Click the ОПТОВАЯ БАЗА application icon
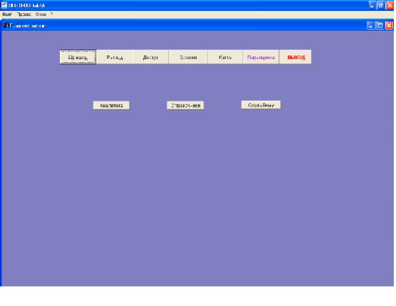The width and height of the screenshot is (396, 306). pyautogui.click(x=4, y=5)
